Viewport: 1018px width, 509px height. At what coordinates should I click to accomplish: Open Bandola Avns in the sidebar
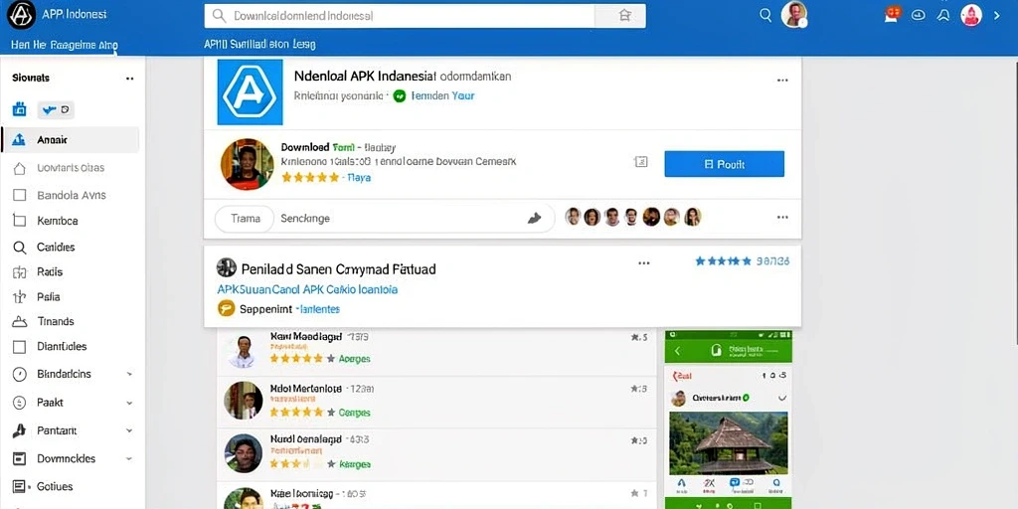coord(72,196)
